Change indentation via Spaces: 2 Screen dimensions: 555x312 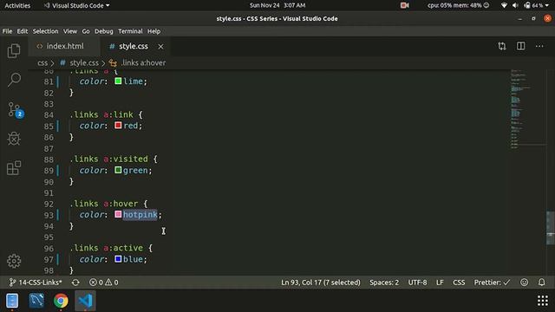coord(384,283)
